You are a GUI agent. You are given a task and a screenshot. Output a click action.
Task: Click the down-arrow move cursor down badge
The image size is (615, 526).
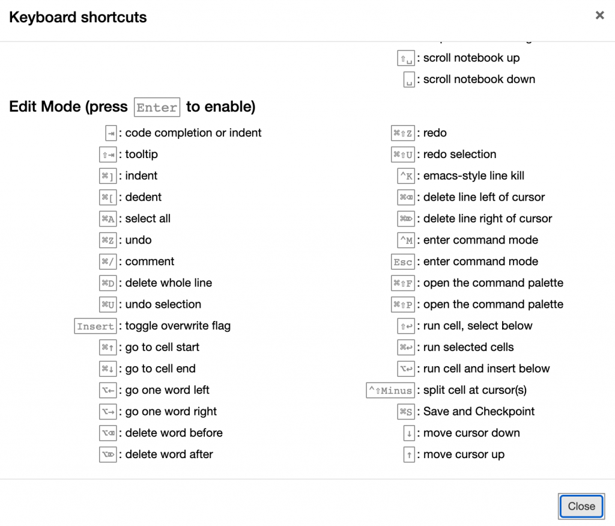click(x=408, y=433)
